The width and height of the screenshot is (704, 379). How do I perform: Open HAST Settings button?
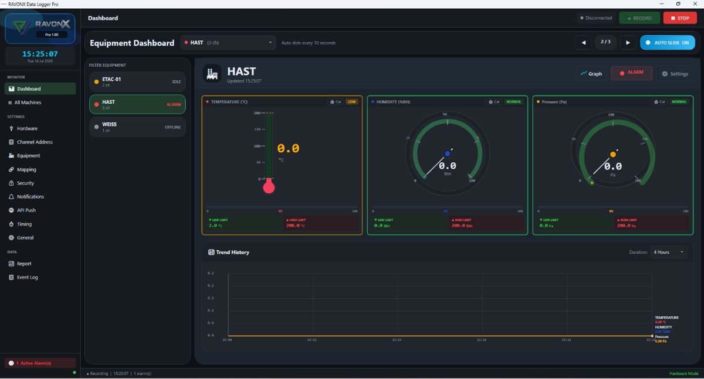[x=675, y=74]
